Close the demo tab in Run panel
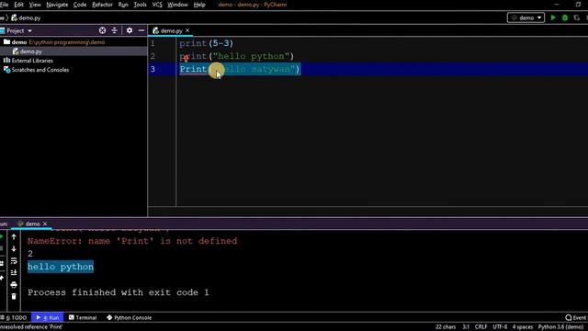Viewport: 588px width, 331px height. tap(45, 223)
